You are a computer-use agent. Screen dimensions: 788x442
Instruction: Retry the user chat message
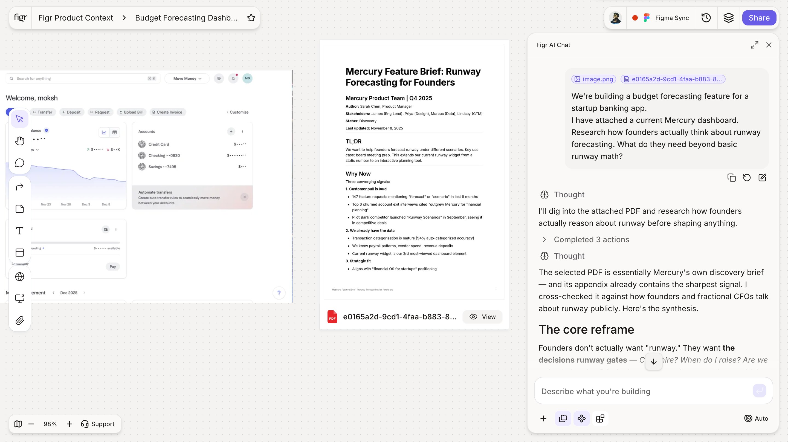747,178
